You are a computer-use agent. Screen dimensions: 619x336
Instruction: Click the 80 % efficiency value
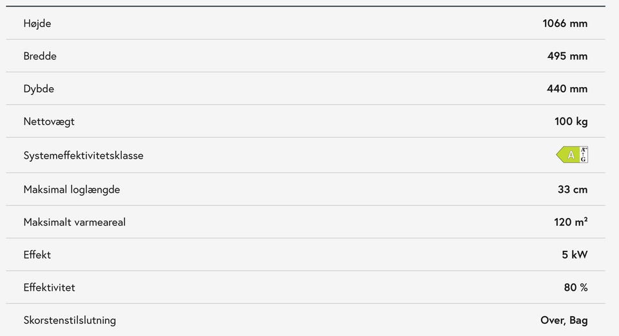click(x=576, y=288)
